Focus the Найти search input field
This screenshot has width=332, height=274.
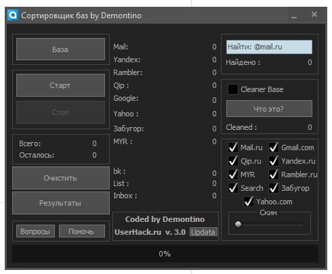point(269,47)
